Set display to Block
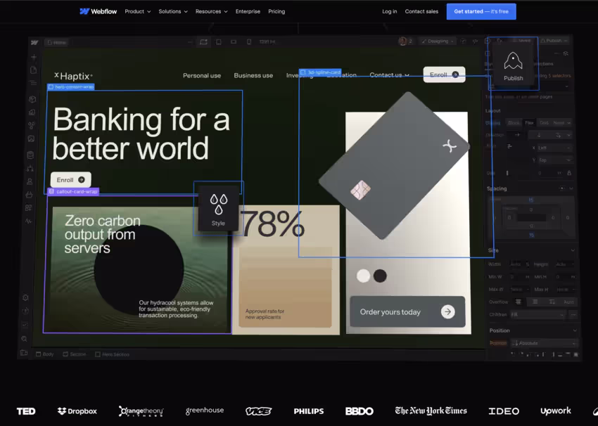Image resolution: width=598 pixels, height=426 pixels. (x=514, y=123)
